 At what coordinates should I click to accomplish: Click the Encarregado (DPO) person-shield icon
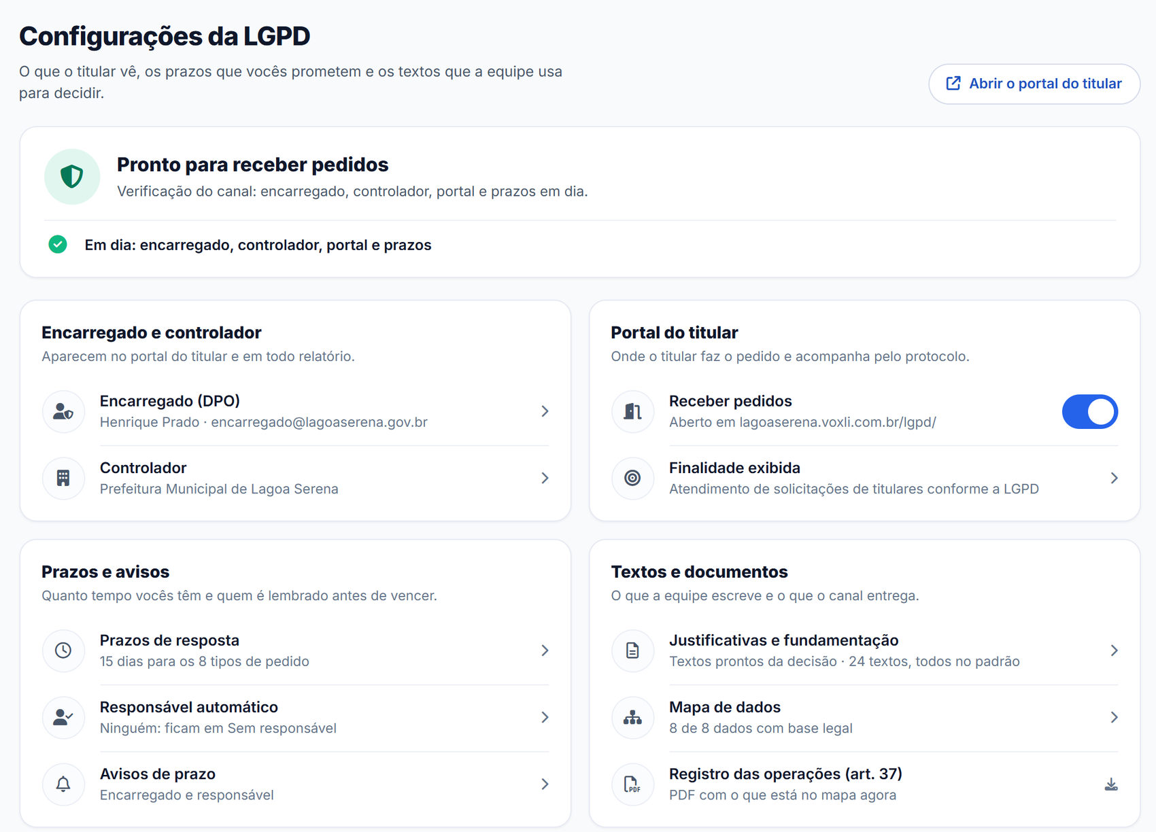tap(63, 411)
